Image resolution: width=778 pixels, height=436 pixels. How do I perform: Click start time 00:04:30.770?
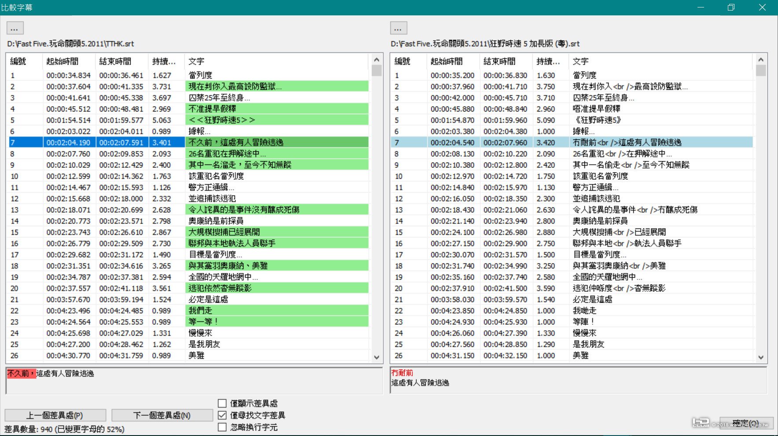tap(68, 356)
